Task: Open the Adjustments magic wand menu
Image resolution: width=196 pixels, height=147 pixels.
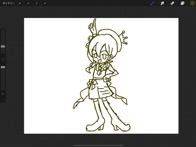Action: point(28,3)
